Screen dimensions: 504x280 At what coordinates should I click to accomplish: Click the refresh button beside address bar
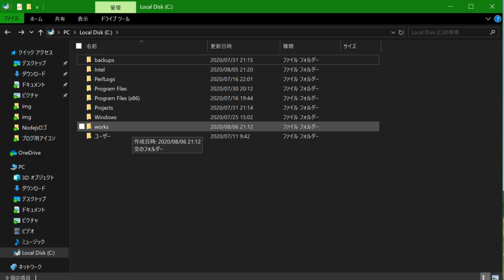401,32
